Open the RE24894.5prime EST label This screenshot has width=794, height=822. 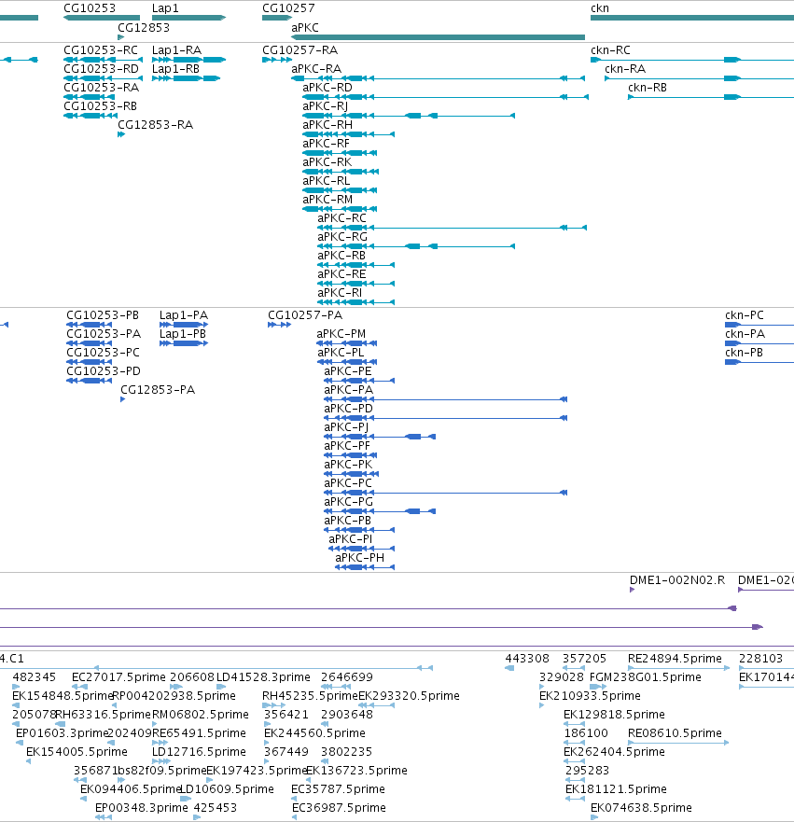tap(675, 659)
